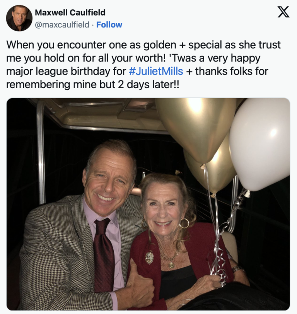This screenshot has height=314, width=297.
Task: Click the lion brooch on red jacket
Action: coord(149,257)
